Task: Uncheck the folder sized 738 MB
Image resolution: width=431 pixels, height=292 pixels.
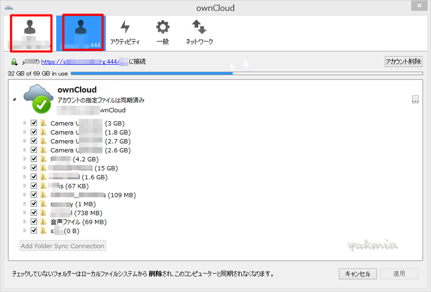Action: point(34,213)
